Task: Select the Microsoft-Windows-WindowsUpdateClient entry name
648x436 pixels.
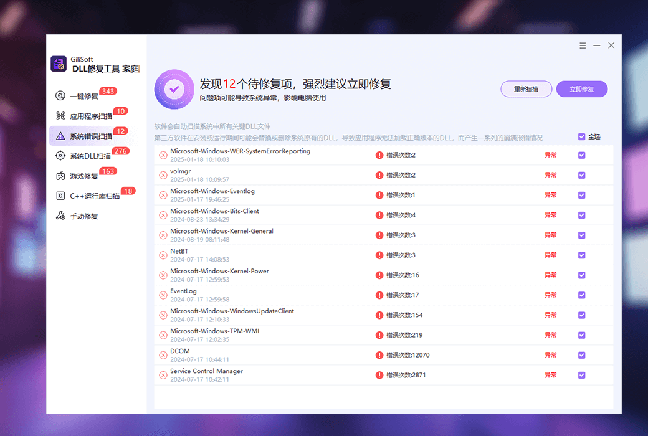Action: 232,311
